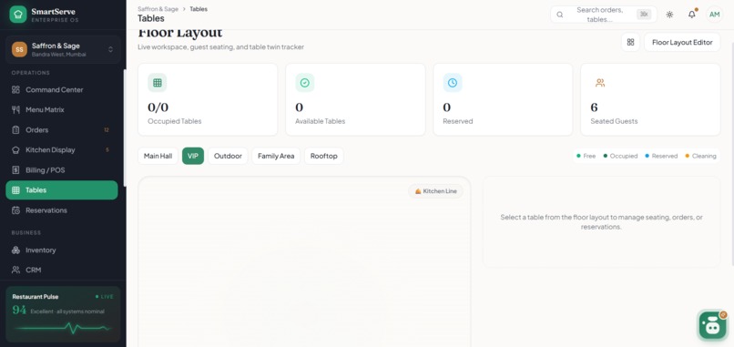734x347 pixels.
Task: Expand Saffron & Sage restaurant switcher
Action: click(63, 49)
